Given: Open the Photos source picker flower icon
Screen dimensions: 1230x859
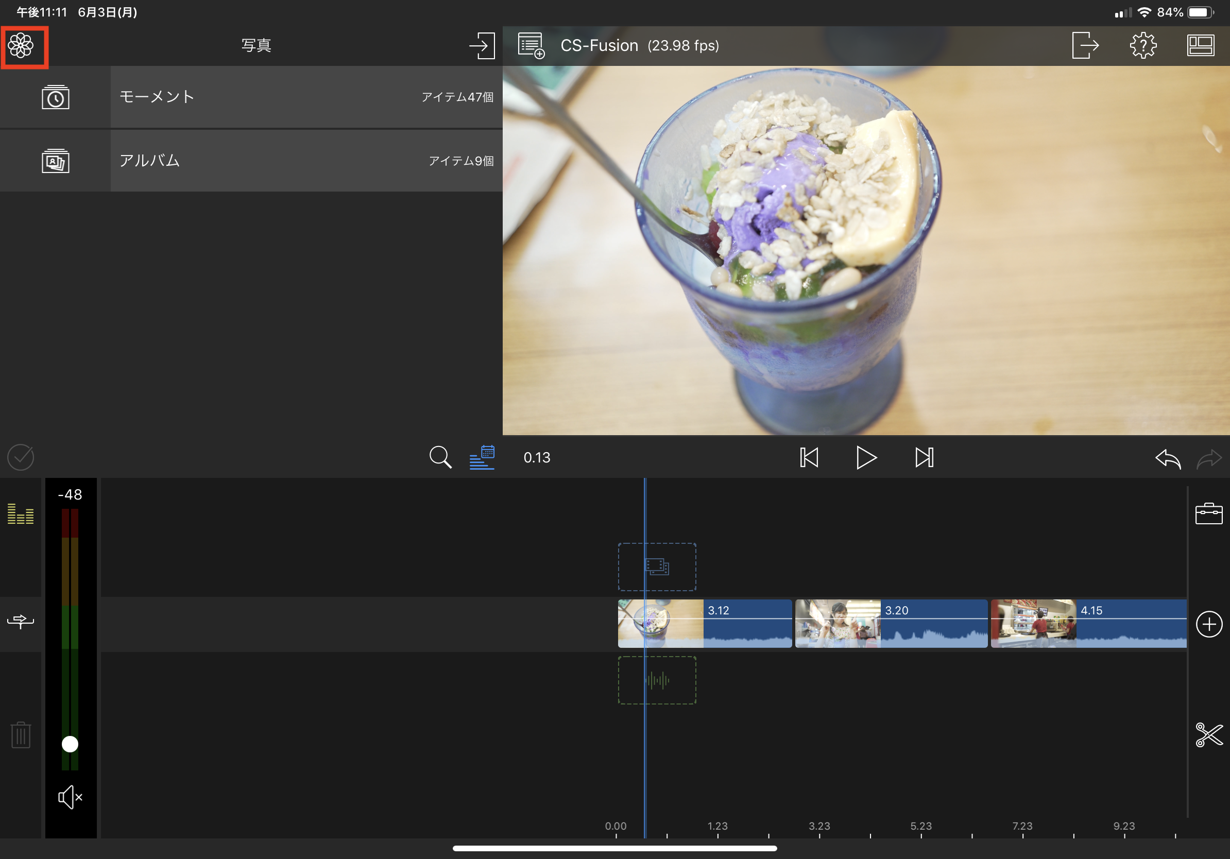Looking at the screenshot, I should point(22,45).
